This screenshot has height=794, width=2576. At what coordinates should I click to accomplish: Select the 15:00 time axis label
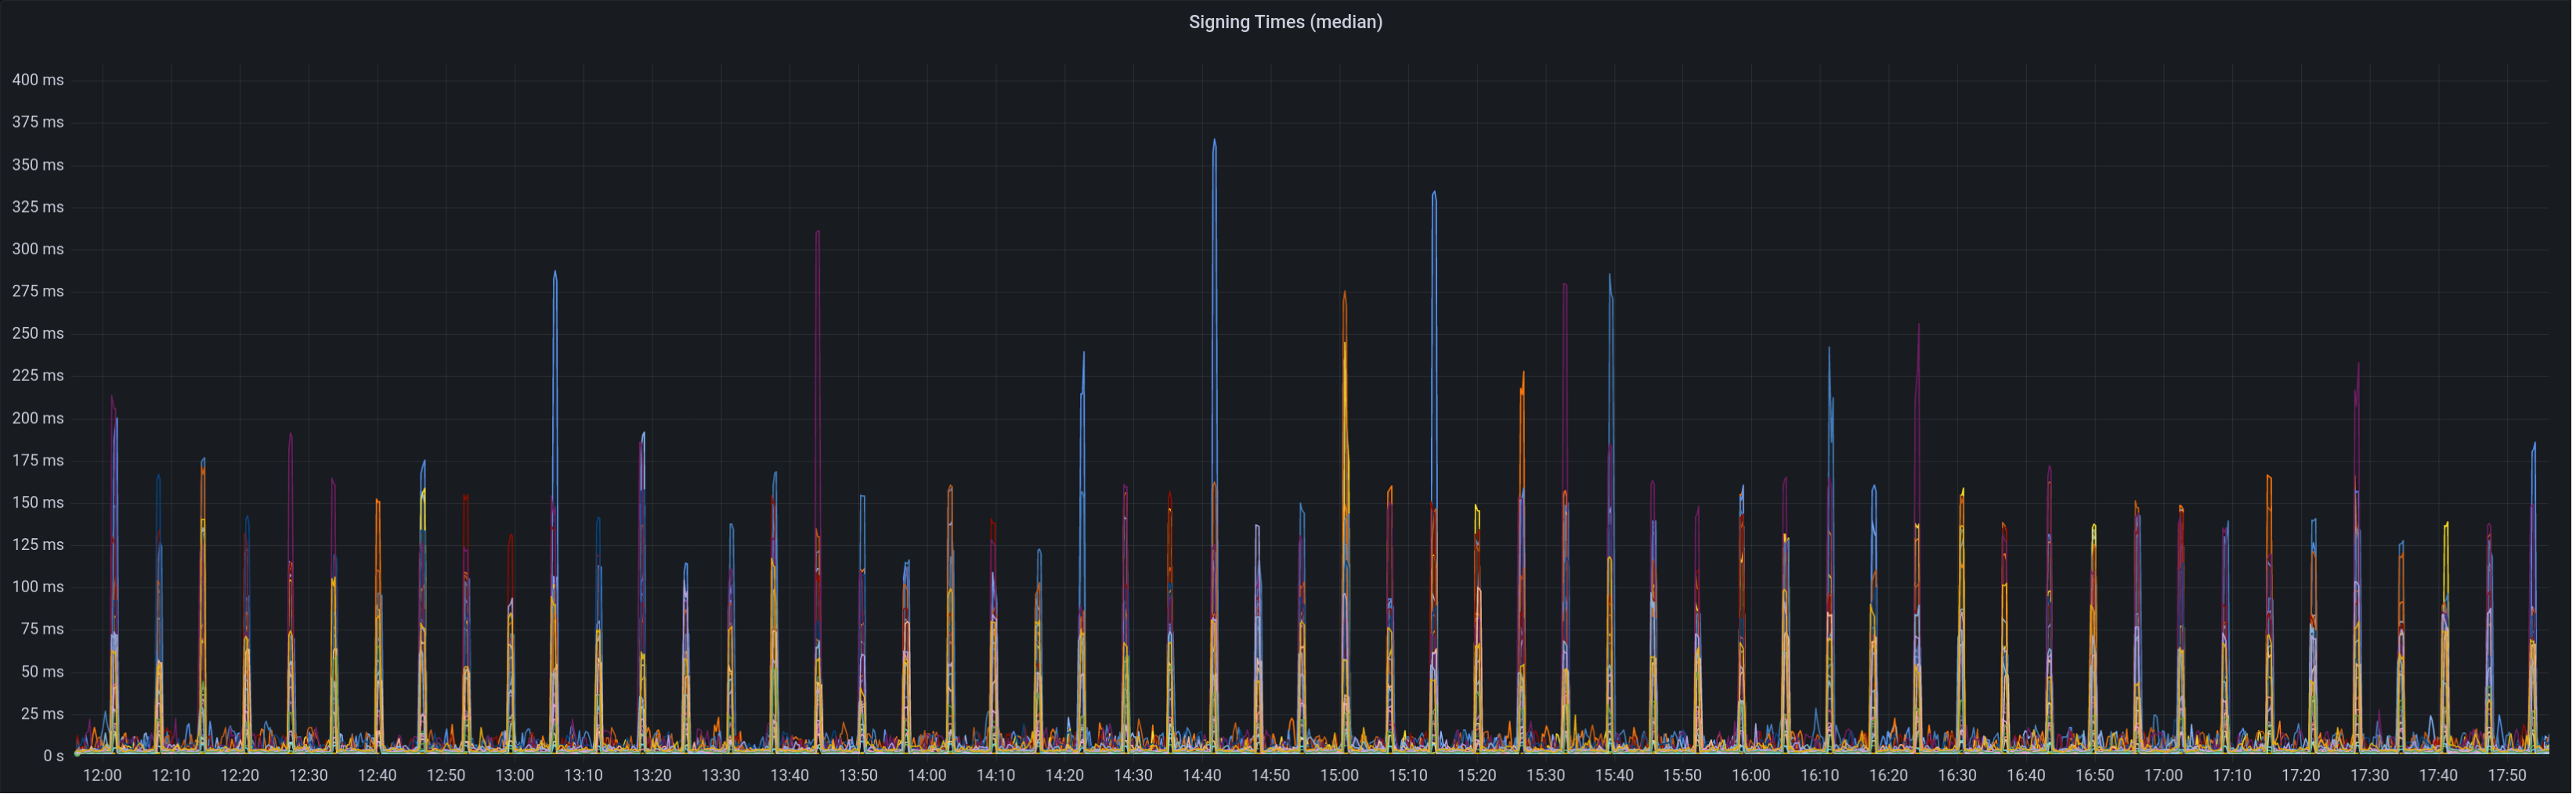(x=1339, y=775)
